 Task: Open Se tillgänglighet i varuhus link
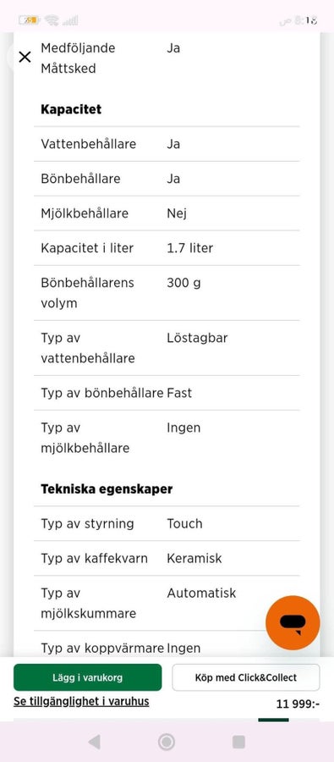[x=81, y=701]
